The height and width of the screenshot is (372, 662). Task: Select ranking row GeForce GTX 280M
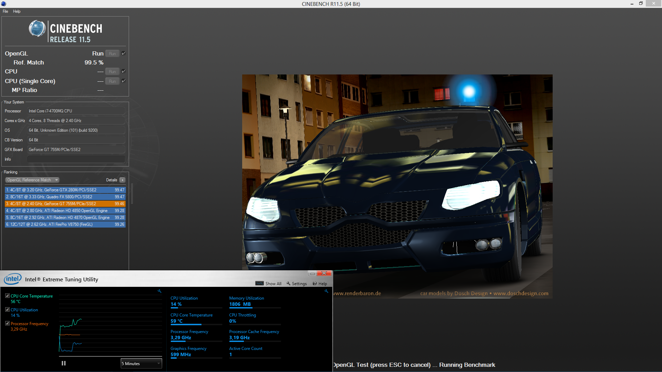(x=65, y=190)
